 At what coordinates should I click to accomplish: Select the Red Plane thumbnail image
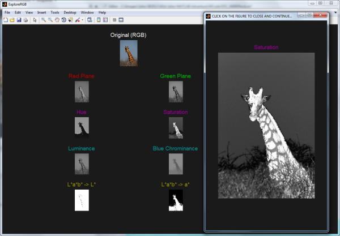click(82, 91)
